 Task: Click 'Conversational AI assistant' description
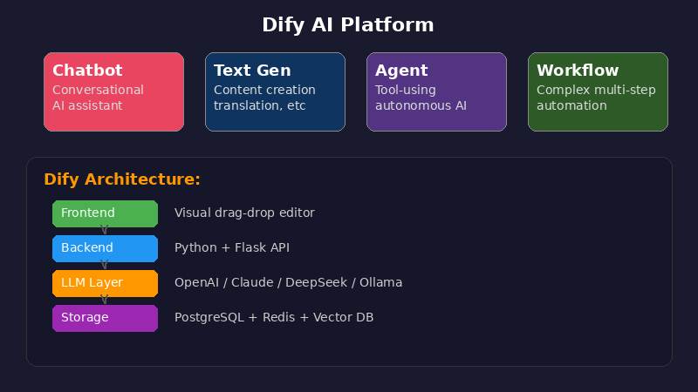98,98
